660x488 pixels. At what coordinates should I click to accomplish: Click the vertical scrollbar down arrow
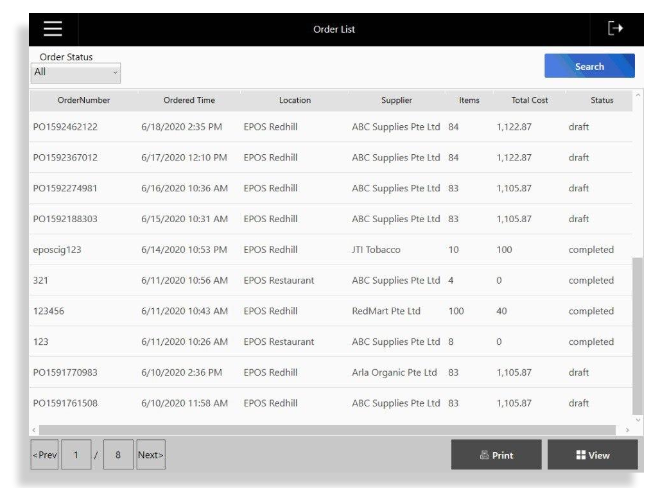click(x=638, y=420)
